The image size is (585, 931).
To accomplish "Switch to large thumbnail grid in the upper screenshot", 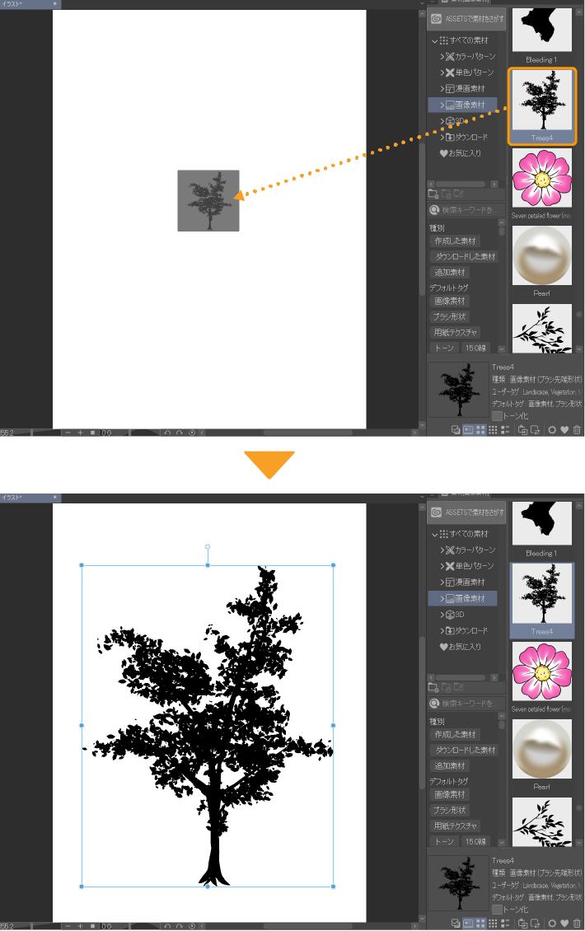I will point(480,430).
